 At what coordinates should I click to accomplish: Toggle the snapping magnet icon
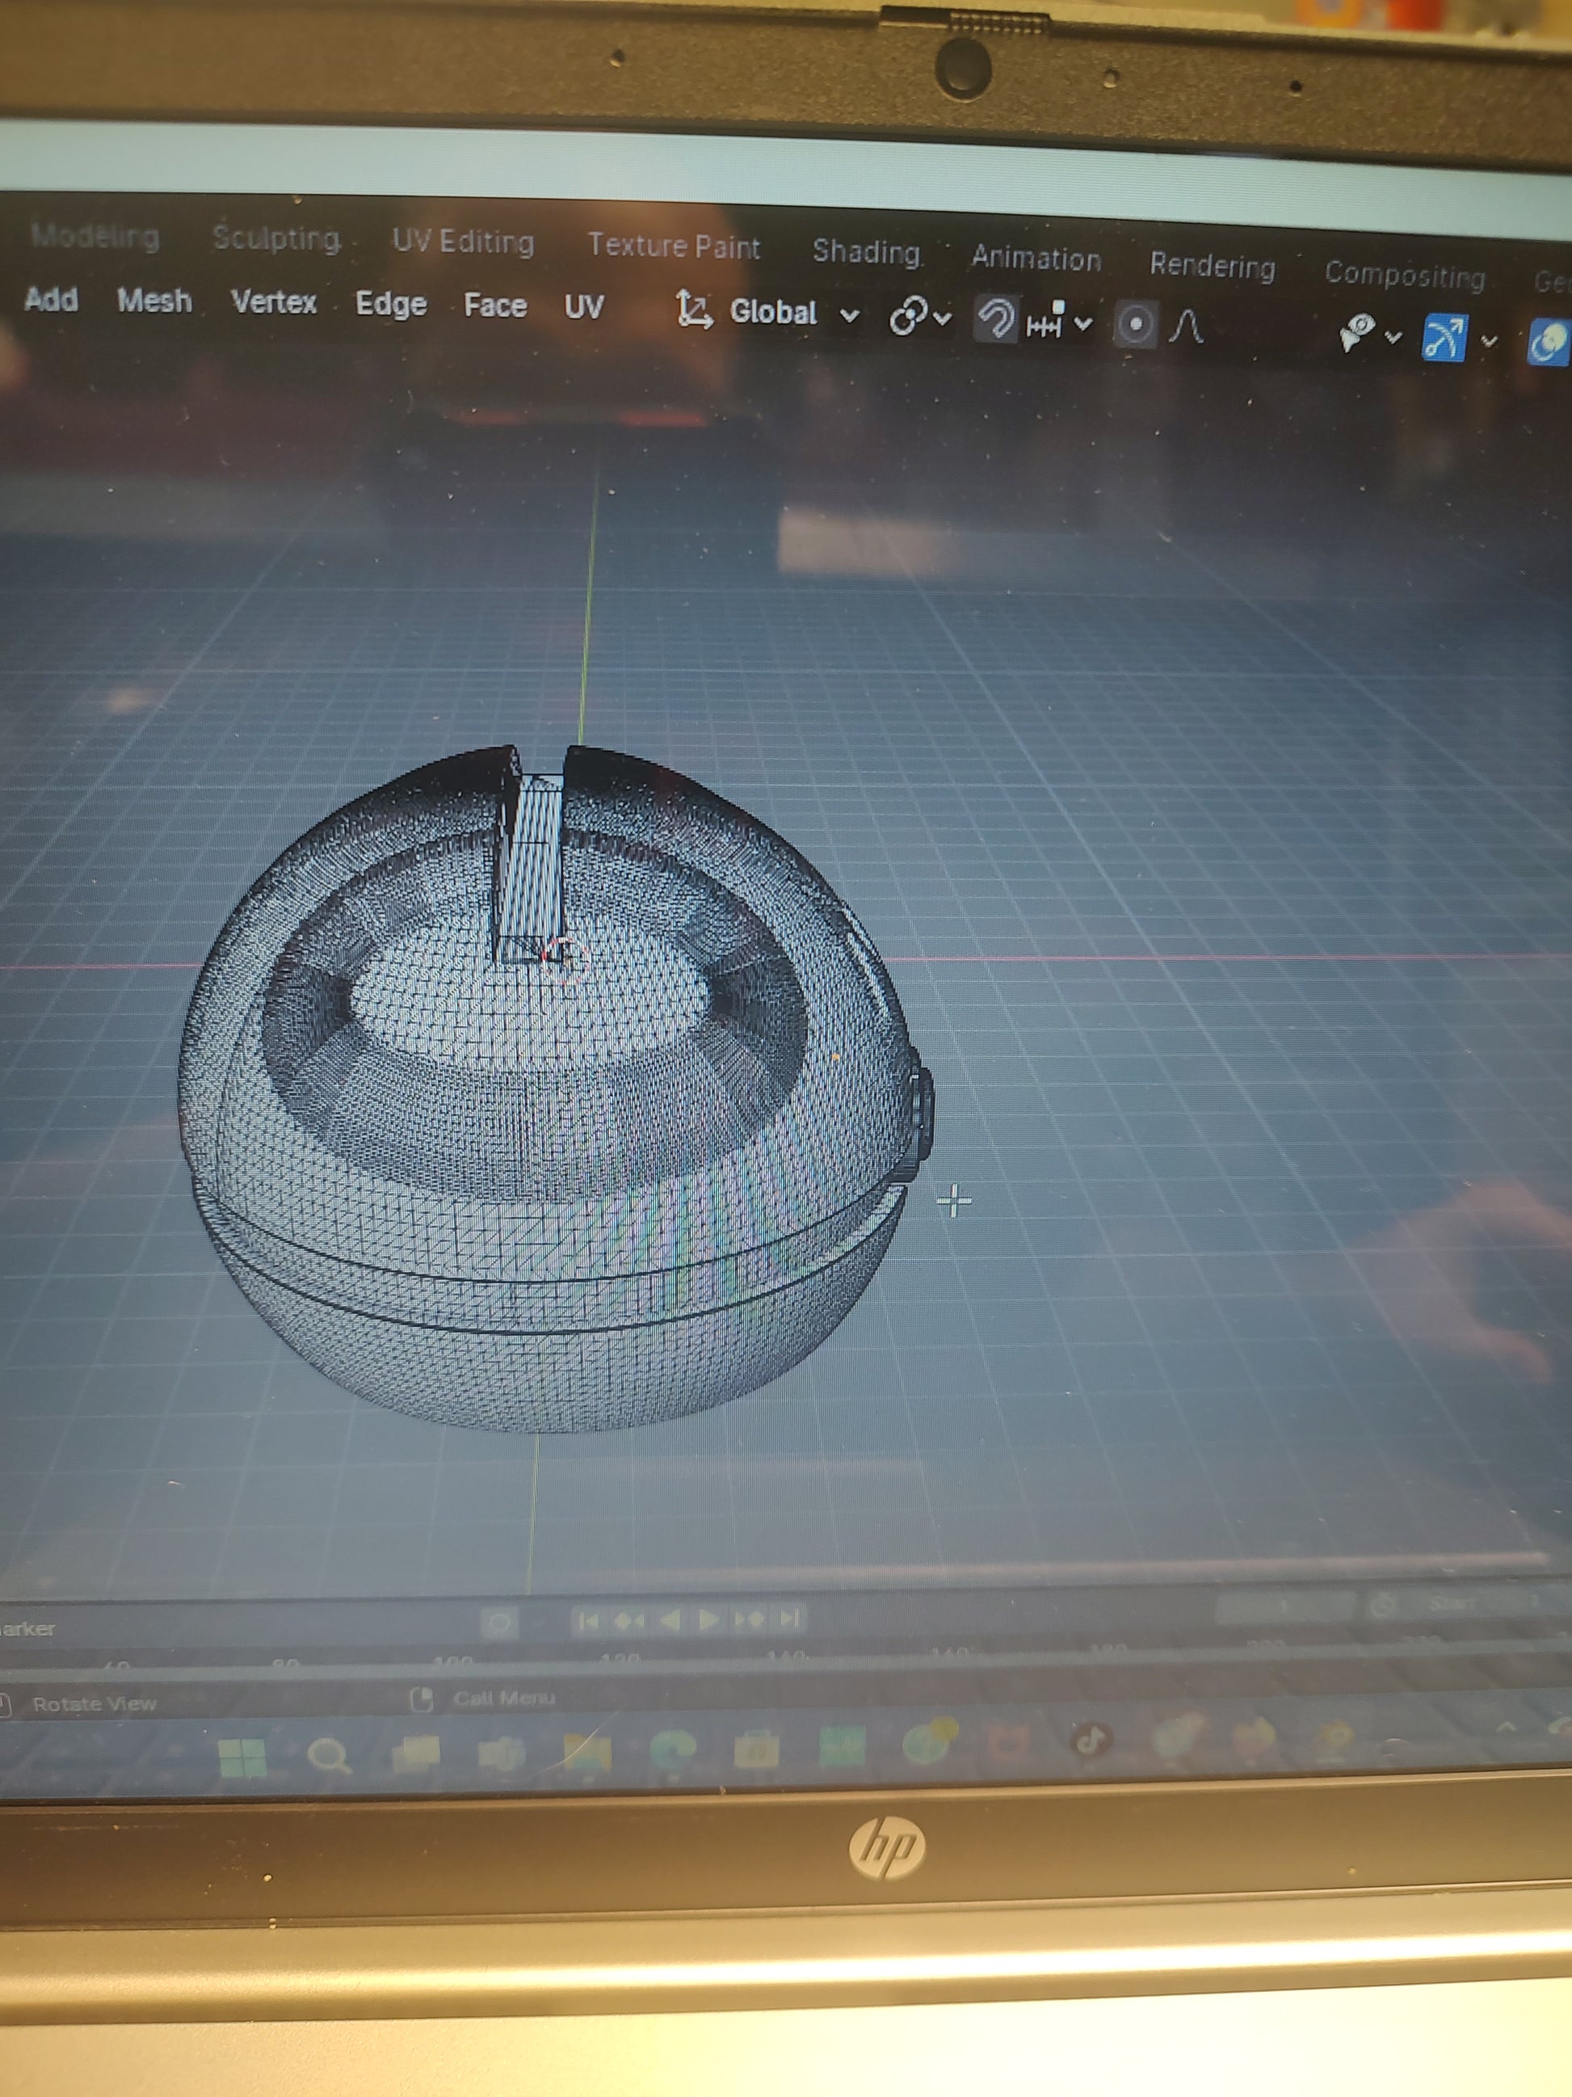point(995,319)
